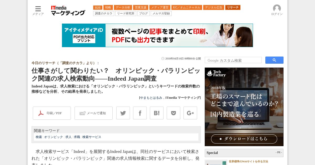Go to ITmedia マーケティング logo home
The image size is (315, 165).
point(68,10)
